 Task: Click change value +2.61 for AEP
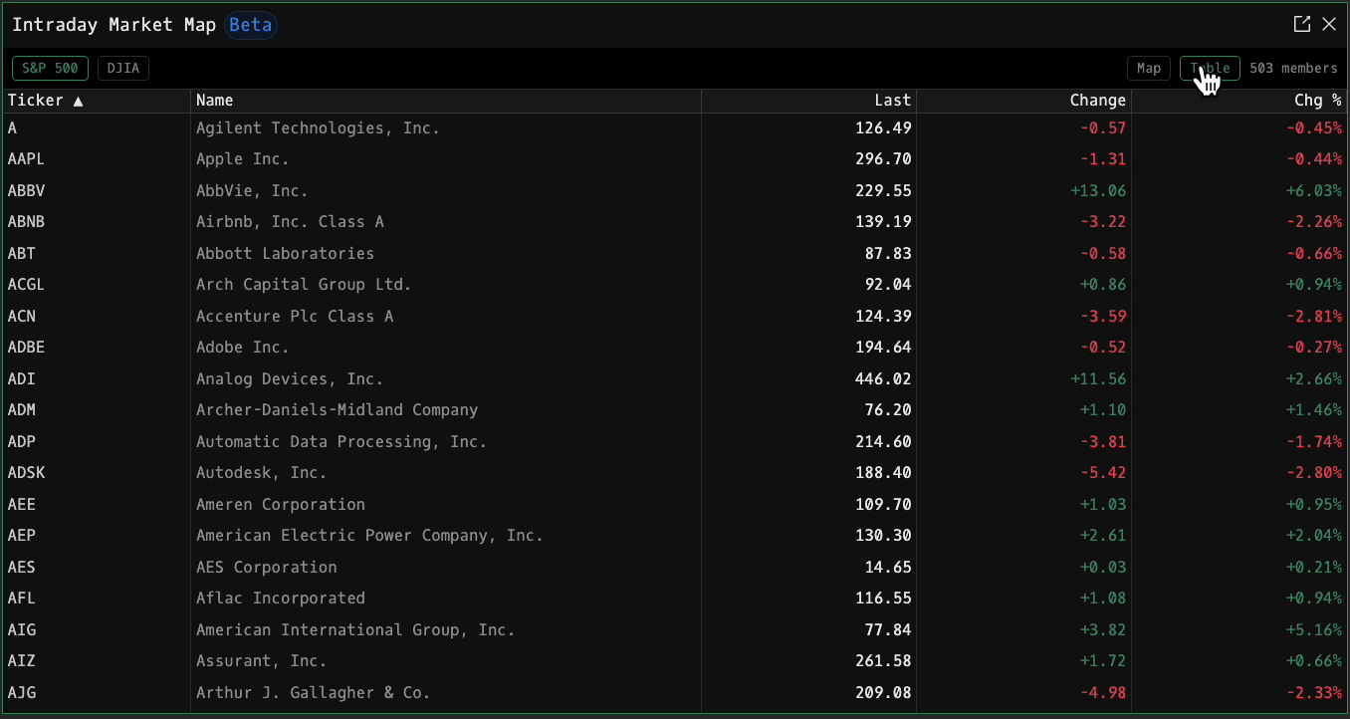[1103, 536]
